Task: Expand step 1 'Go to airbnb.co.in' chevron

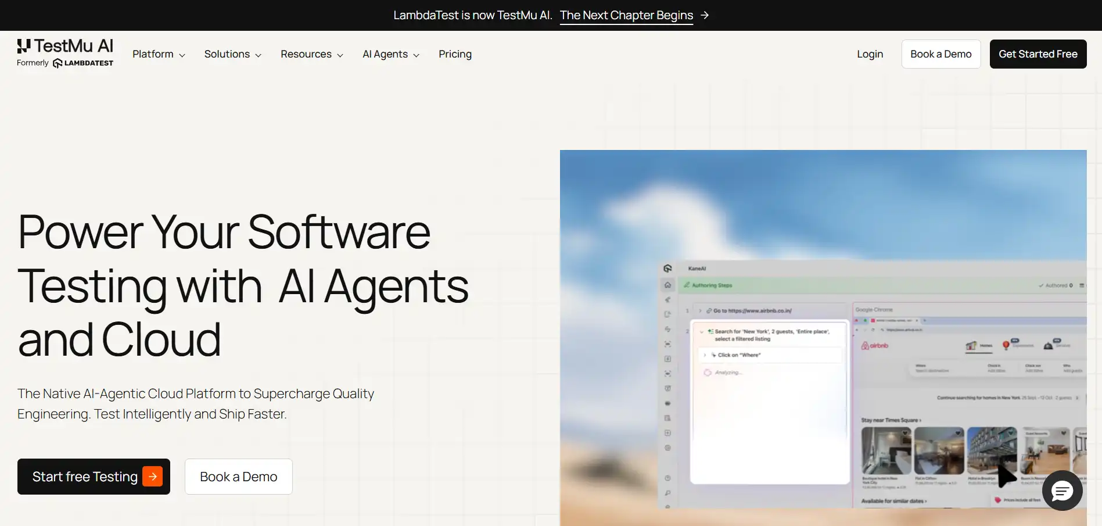Action: click(x=701, y=311)
